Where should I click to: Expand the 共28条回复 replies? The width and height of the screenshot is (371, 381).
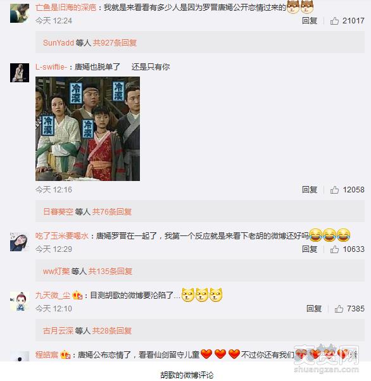[112, 331]
